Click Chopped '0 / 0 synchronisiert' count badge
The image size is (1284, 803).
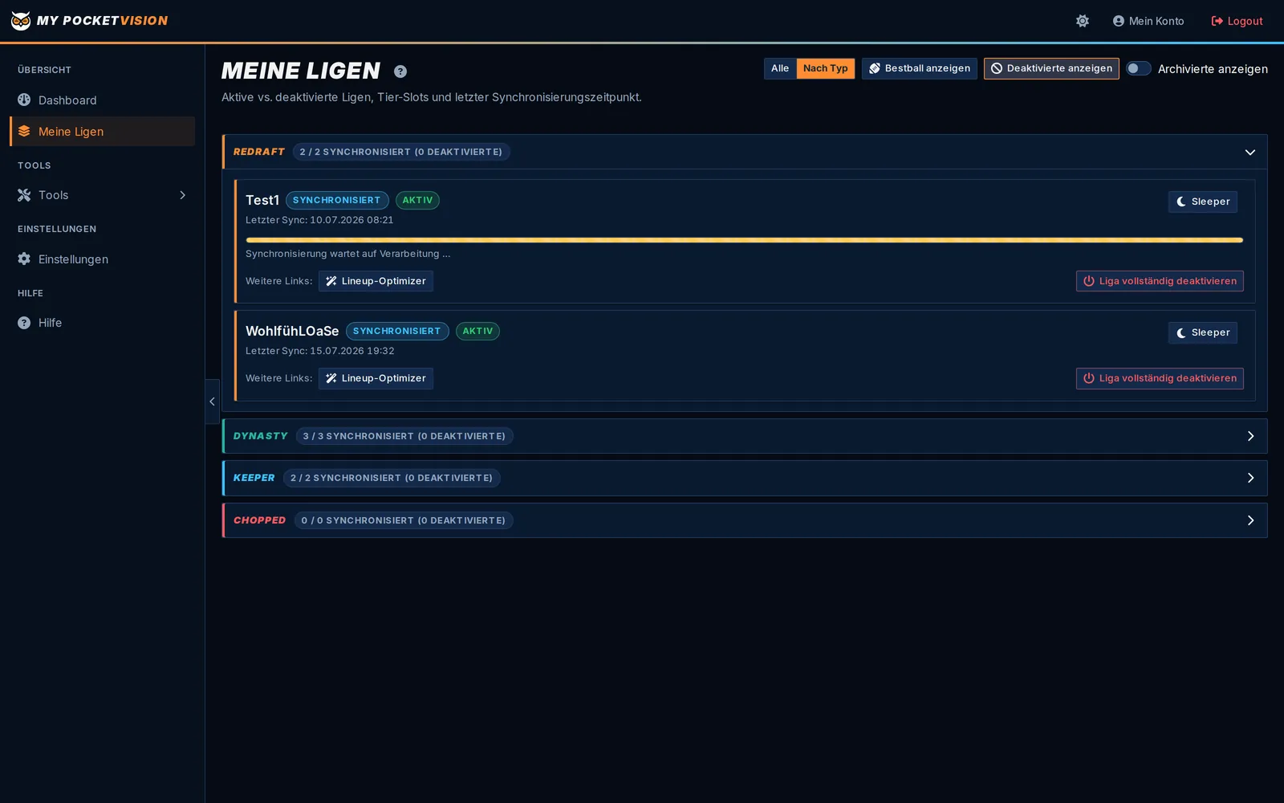point(404,520)
